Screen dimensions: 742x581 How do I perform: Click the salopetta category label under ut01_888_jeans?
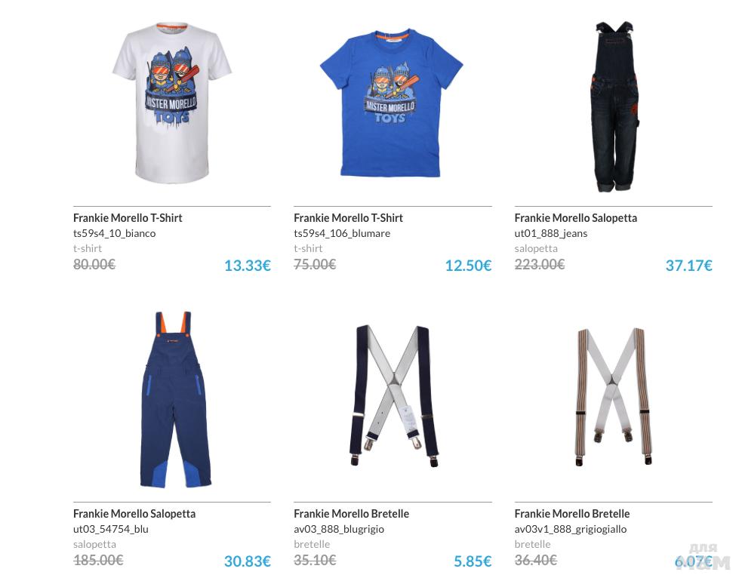pyautogui.click(x=536, y=248)
